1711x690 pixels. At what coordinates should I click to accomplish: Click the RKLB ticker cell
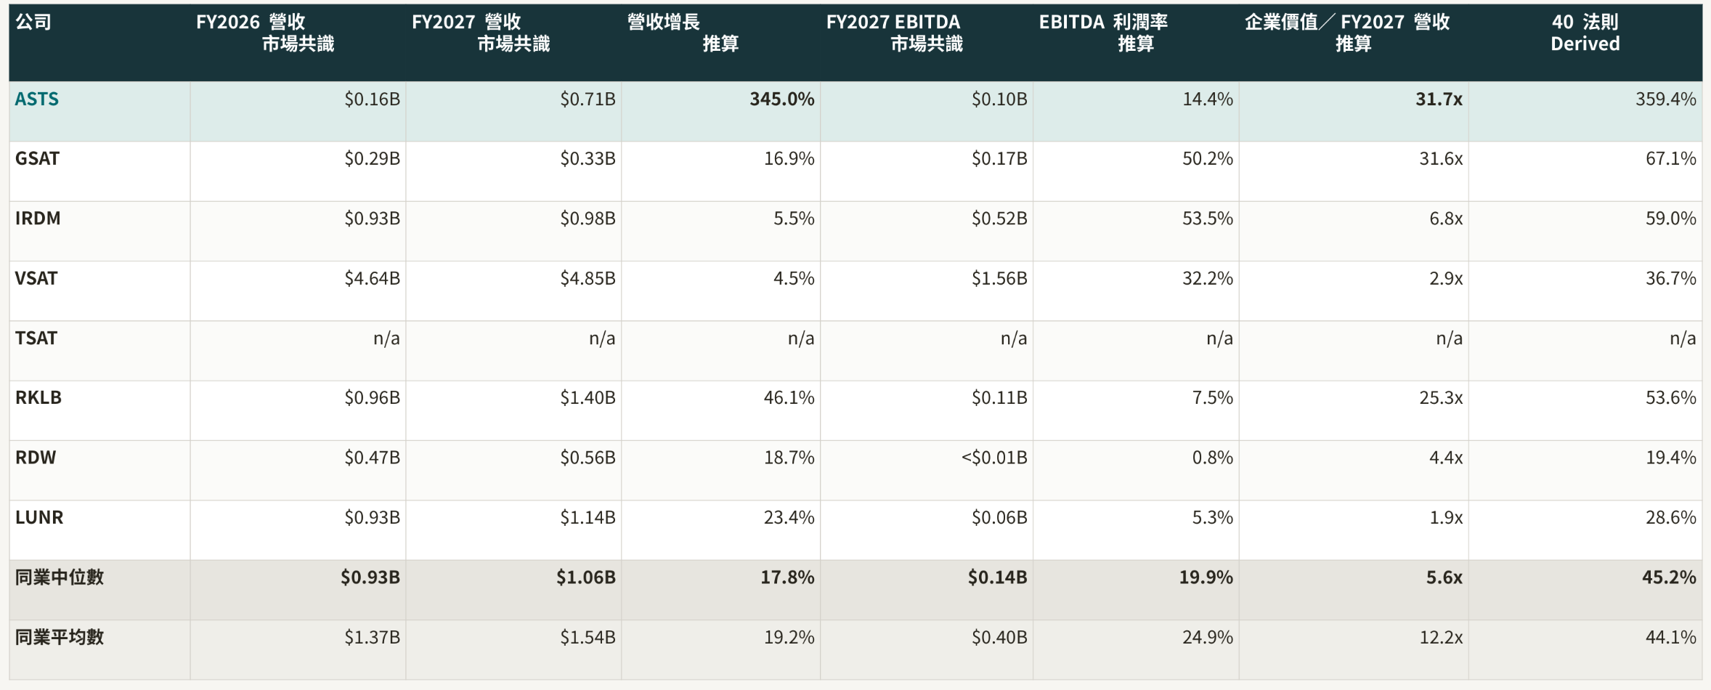coord(38,397)
